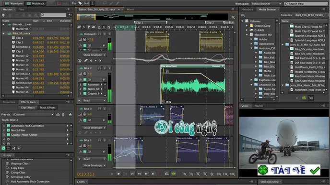This screenshot has width=330, height=185.
Task: Open the Metadata tab
Action: (x=247, y=10)
